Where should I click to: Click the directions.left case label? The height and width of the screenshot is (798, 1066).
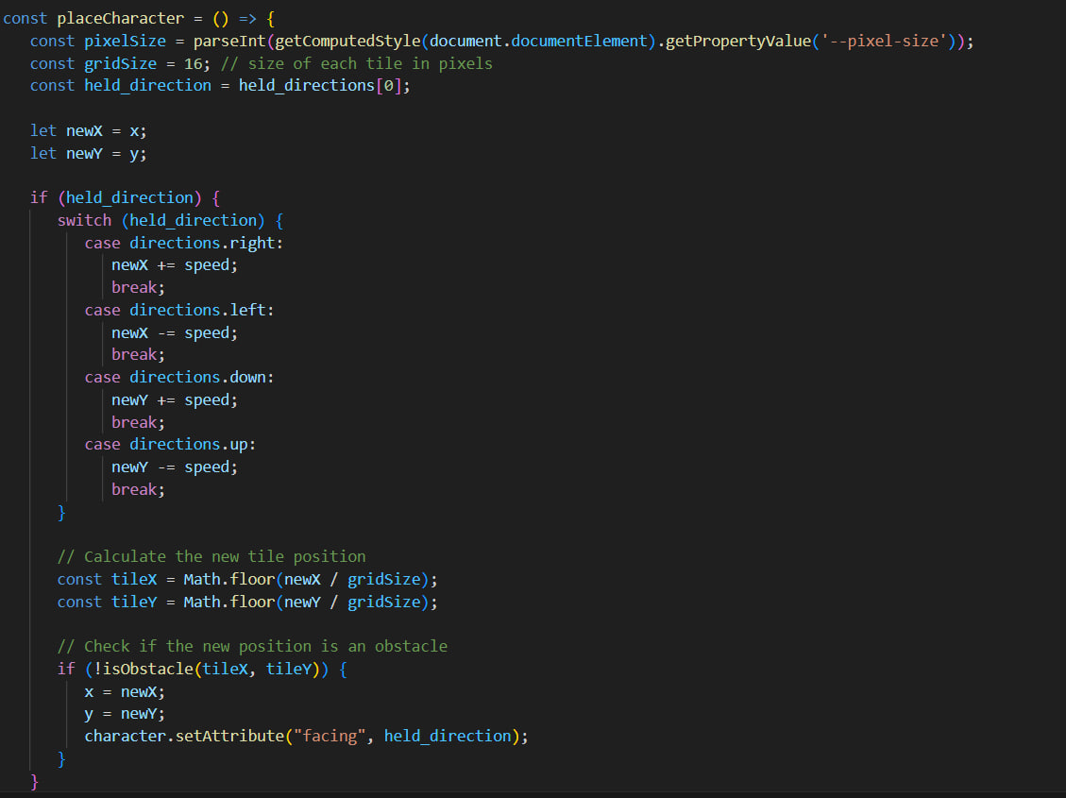pyautogui.click(x=201, y=310)
